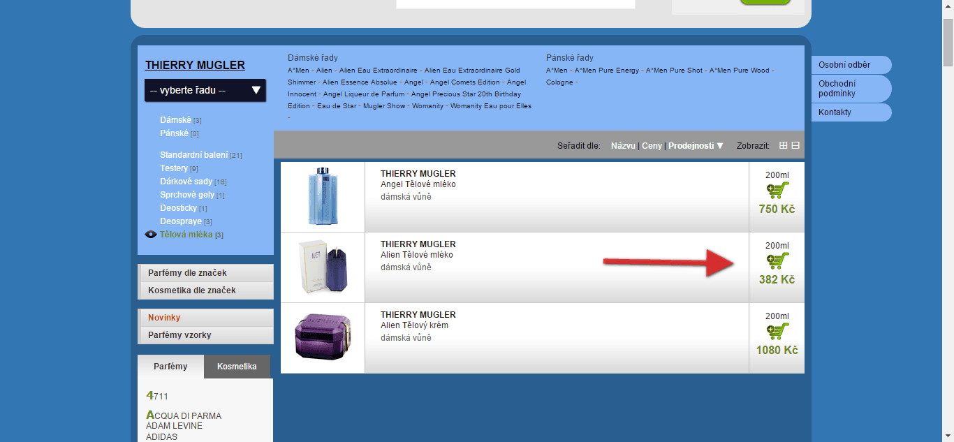Image resolution: width=954 pixels, height=442 pixels.
Task: Filter by Testery
Action: (x=174, y=168)
